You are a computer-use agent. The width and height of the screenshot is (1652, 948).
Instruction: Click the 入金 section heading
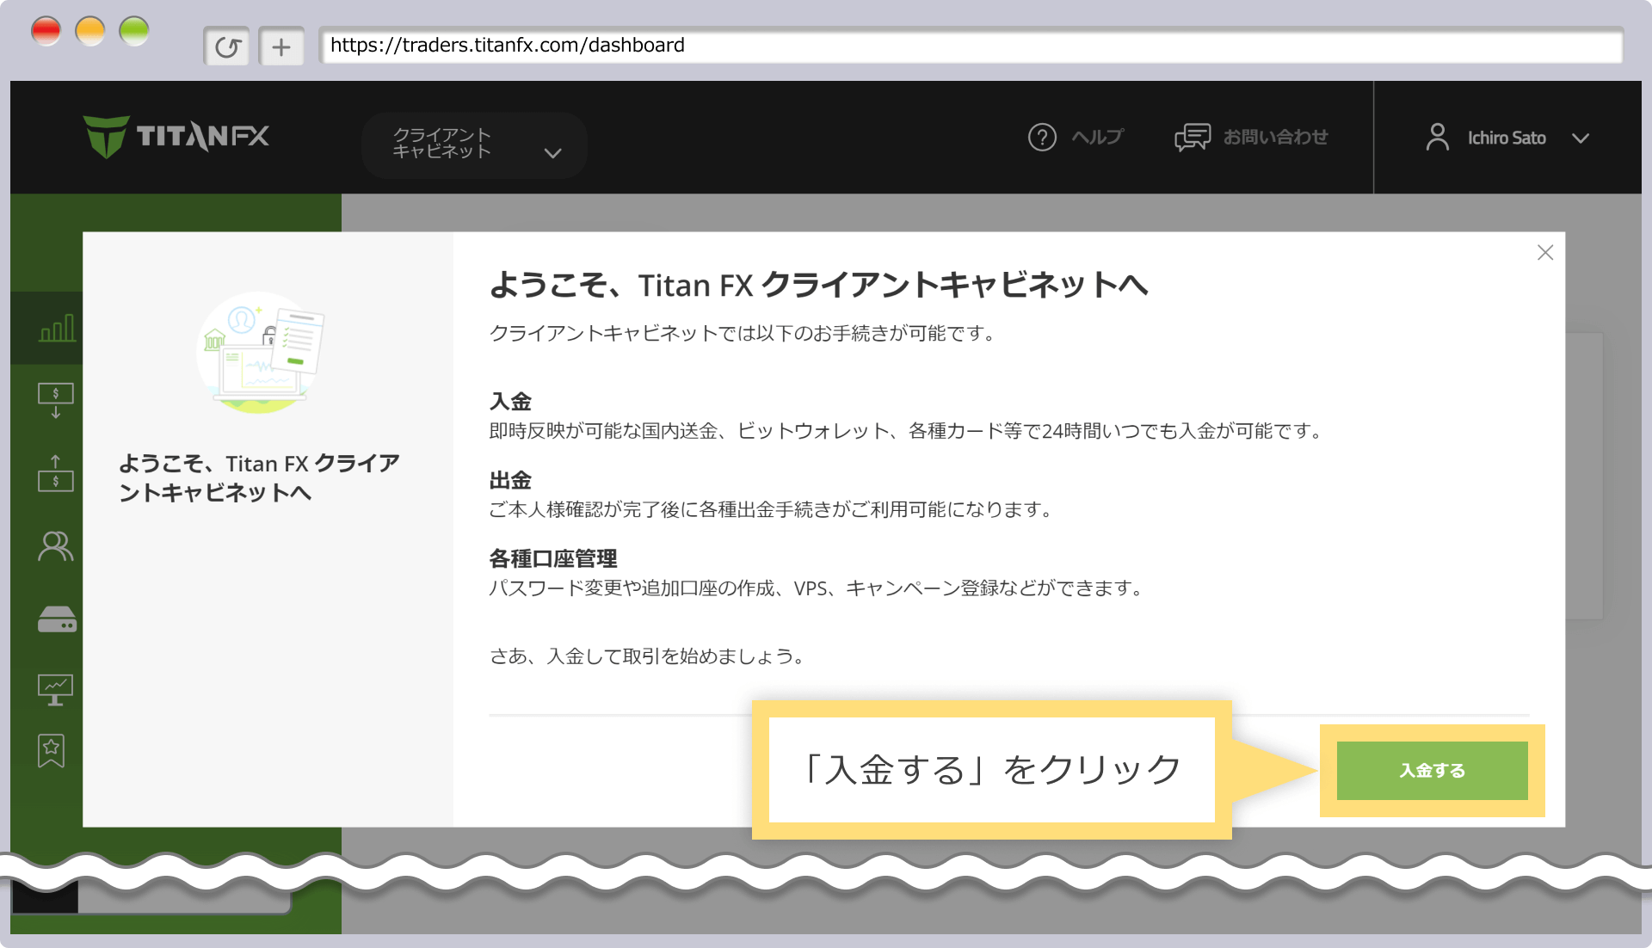(x=510, y=402)
